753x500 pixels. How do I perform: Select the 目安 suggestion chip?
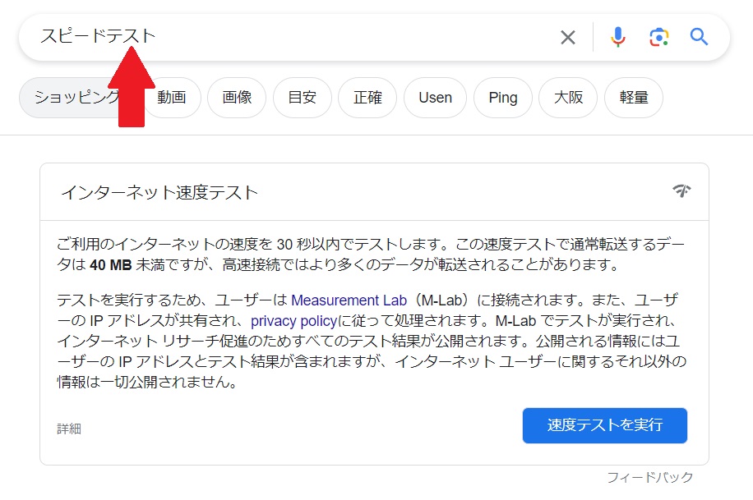tap(303, 98)
